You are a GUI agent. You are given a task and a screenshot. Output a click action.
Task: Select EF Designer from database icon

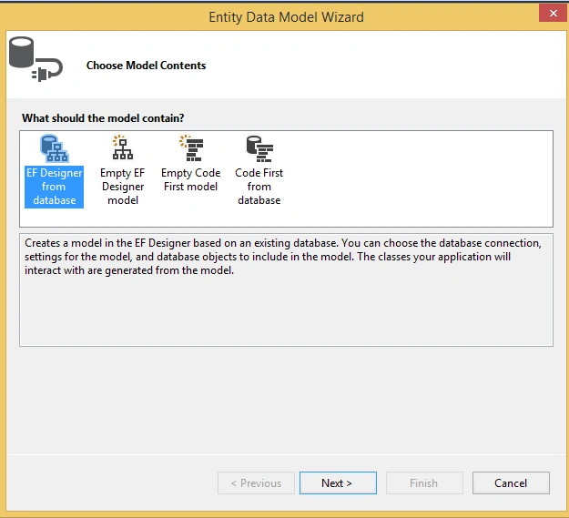(x=54, y=148)
